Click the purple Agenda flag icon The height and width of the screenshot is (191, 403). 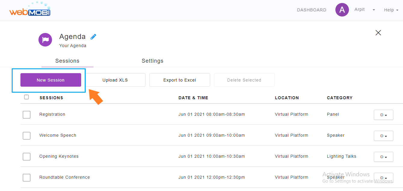(45, 40)
